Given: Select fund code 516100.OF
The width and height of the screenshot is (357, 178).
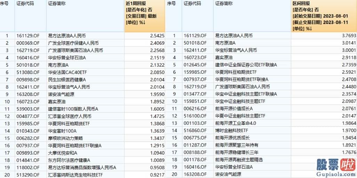Looking at the screenshot, I should click(195, 116).
